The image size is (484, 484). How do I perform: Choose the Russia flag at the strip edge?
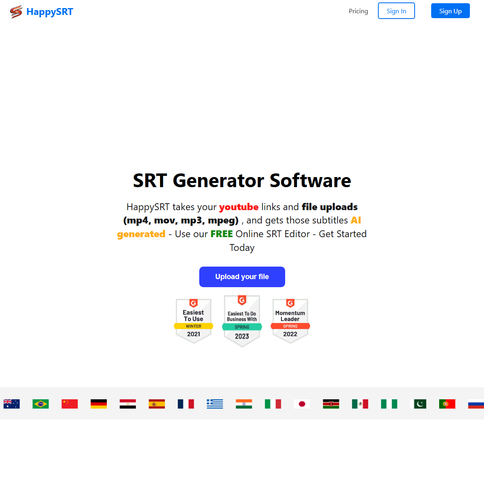tap(476, 404)
